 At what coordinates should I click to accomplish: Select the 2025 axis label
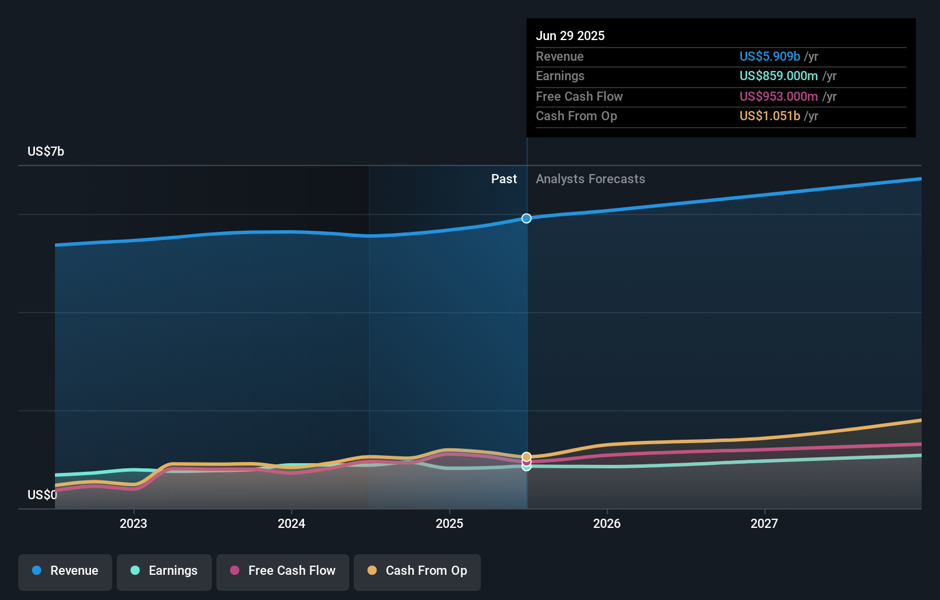click(x=449, y=523)
